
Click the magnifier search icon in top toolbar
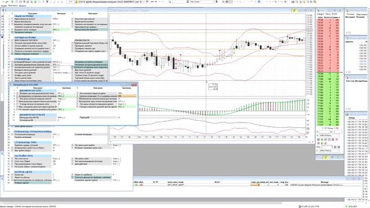coord(169,2)
